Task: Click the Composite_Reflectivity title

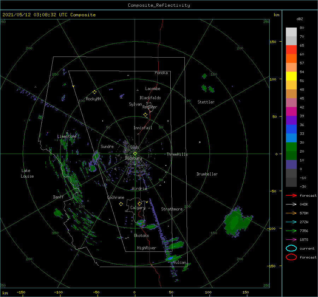Action: tap(159, 5)
